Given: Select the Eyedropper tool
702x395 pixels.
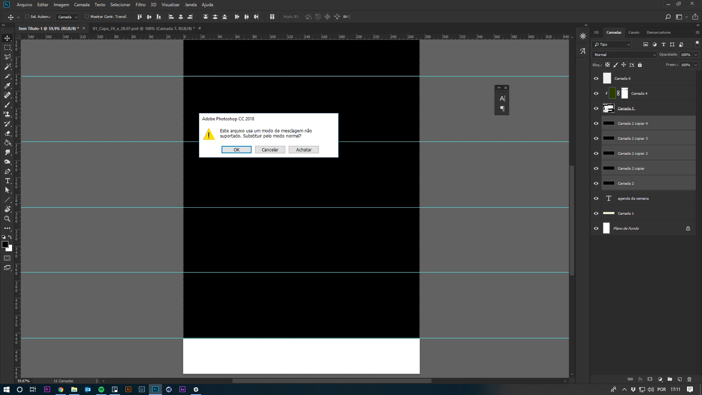Looking at the screenshot, I should point(7,86).
